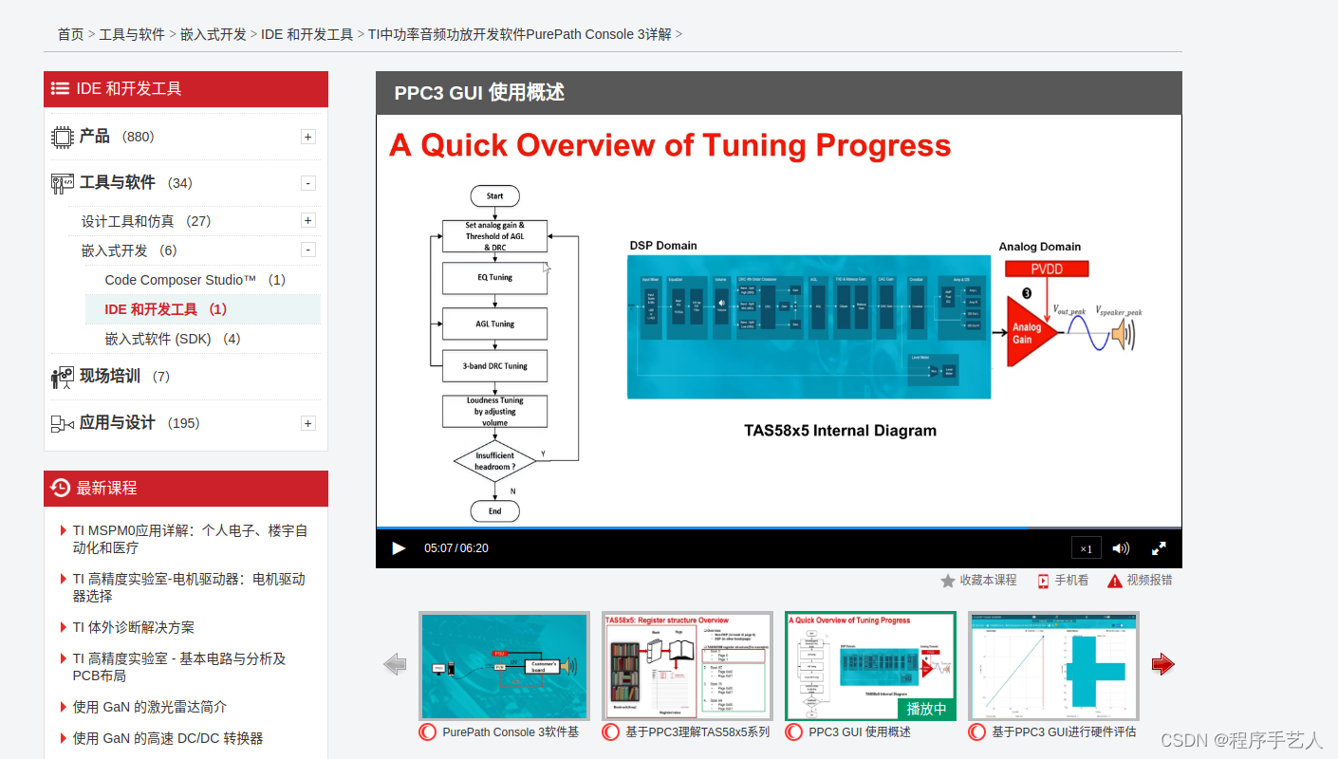Screen dimensions: 1338x759
Task: Open 使用 GaN 的激光雷达简介 course
Action: click(150, 707)
